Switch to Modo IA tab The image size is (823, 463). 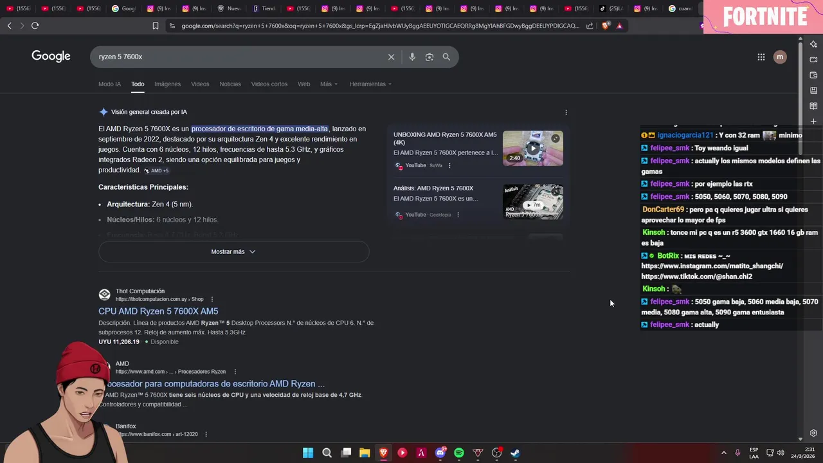pyautogui.click(x=109, y=84)
